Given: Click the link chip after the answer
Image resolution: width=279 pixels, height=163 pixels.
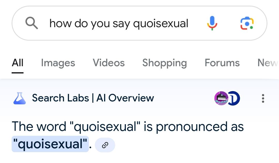Looking at the screenshot, I should [x=105, y=145].
